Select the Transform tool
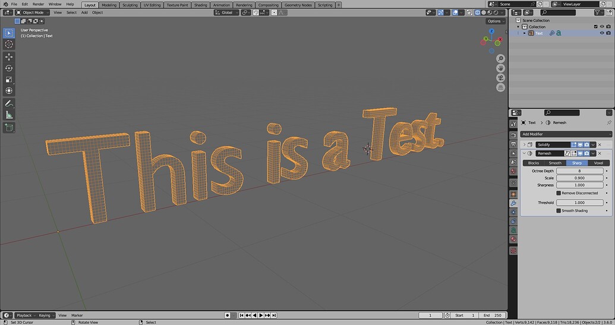615x325 pixels. (x=9, y=90)
